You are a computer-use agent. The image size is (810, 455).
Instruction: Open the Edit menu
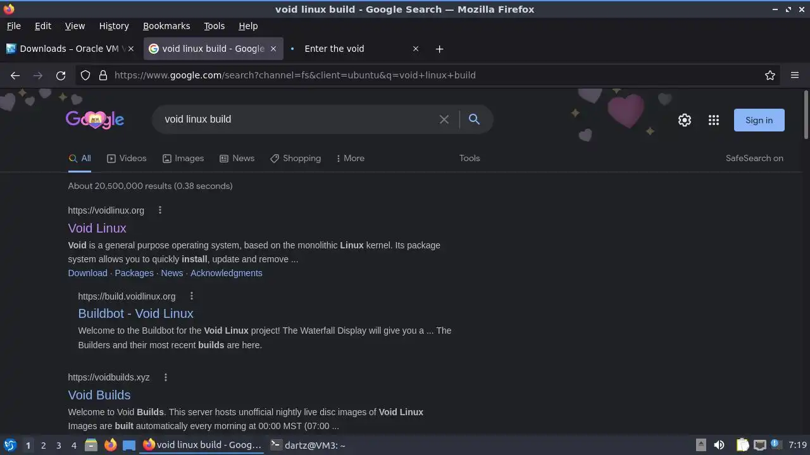(43, 26)
